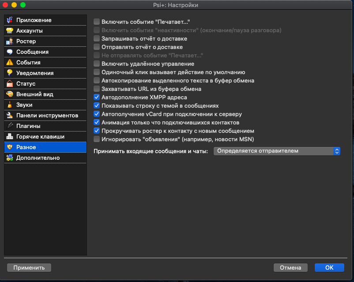Open the Определяется отправителем dropdown

click(277, 151)
